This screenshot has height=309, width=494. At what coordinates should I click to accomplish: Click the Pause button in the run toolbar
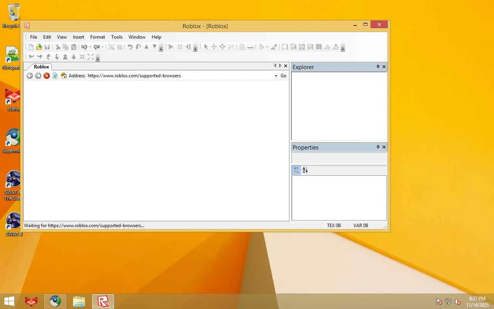pyautogui.click(x=179, y=47)
